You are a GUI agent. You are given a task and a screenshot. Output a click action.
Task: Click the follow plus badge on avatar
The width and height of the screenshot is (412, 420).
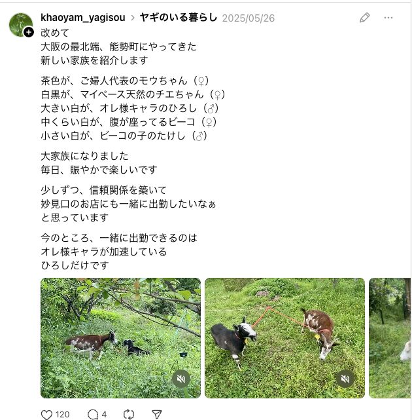pyautogui.click(x=29, y=32)
